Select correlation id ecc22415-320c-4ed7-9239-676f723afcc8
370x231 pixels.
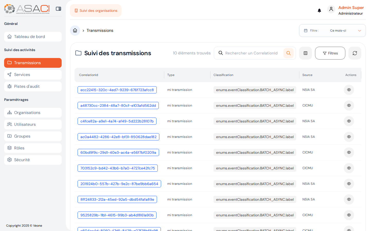(117, 90)
